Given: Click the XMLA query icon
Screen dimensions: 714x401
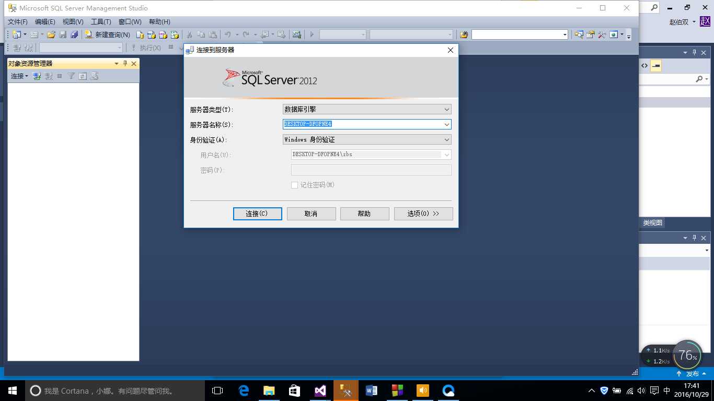Looking at the screenshot, I should coord(175,34).
